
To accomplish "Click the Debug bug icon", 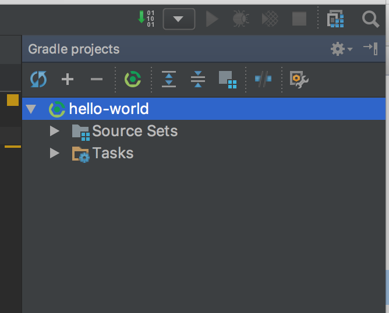I will click(241, 19).
